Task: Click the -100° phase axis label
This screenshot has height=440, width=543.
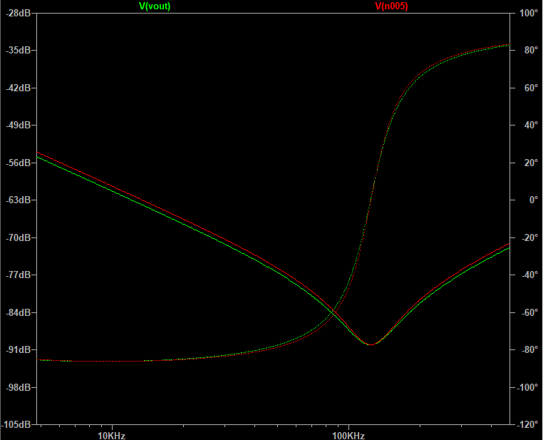Action: point(527,387)
